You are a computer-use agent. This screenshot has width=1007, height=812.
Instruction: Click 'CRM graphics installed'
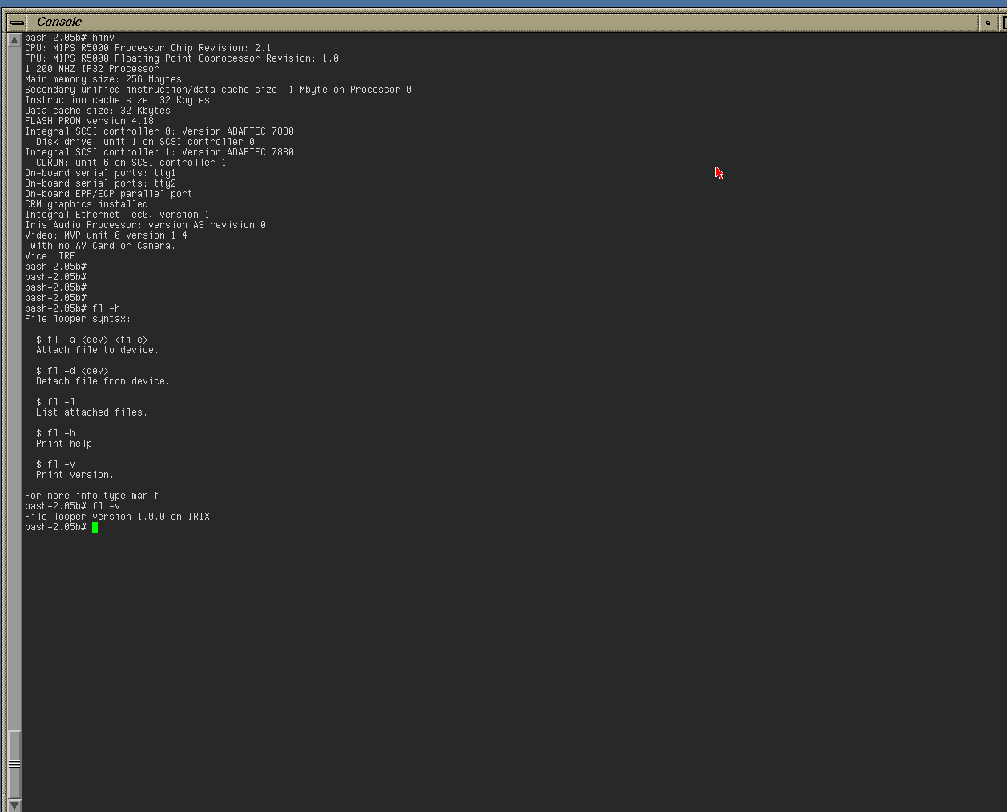tap(87, 204)
